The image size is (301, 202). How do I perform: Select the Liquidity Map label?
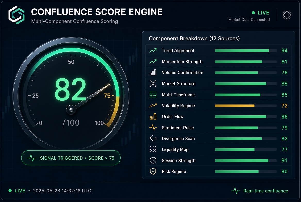tap(175, 150)
